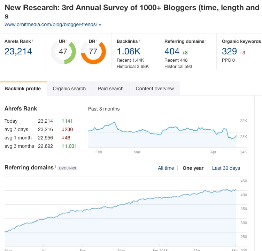Click the red 230 rank change value
This screenshot has width=262, height=251.
(68, 129)
